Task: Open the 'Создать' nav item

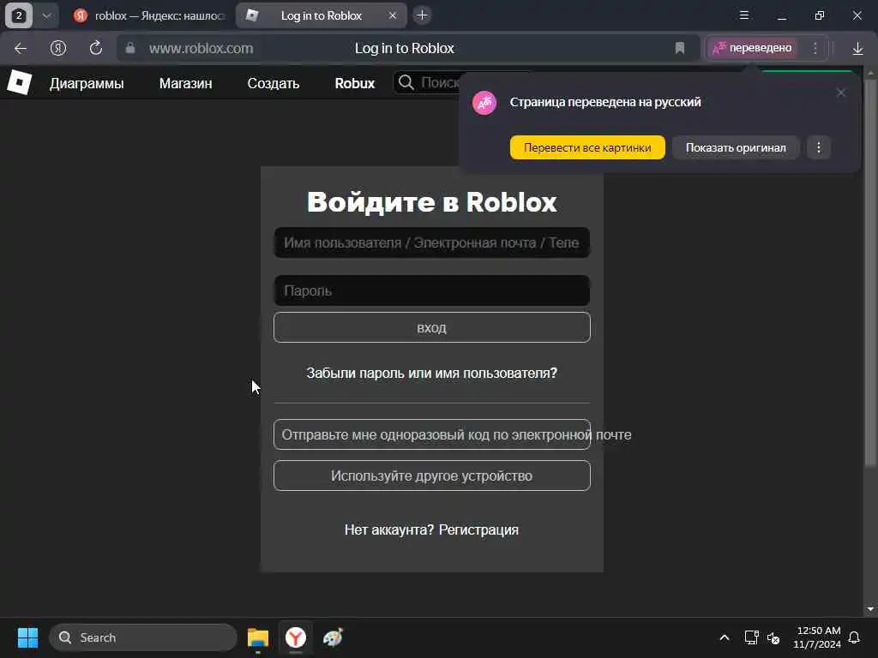Action: pyautogui.click(x=274, y=83)
